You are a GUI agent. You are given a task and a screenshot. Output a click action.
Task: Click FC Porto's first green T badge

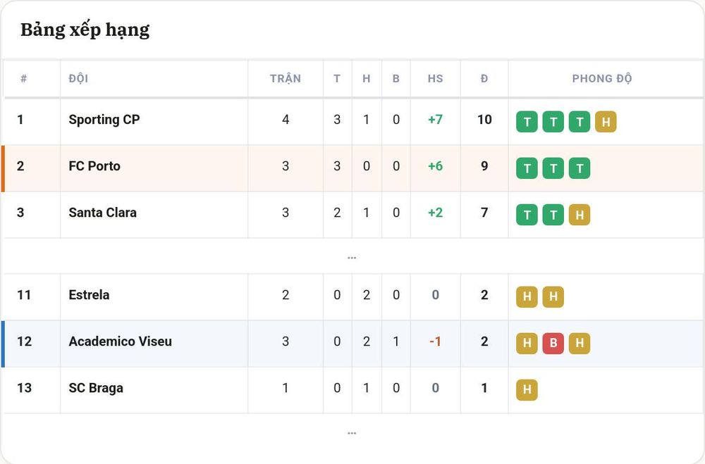(527, 168)
